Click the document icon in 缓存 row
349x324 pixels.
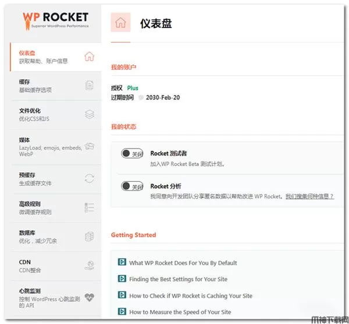(x=90, y=86)
